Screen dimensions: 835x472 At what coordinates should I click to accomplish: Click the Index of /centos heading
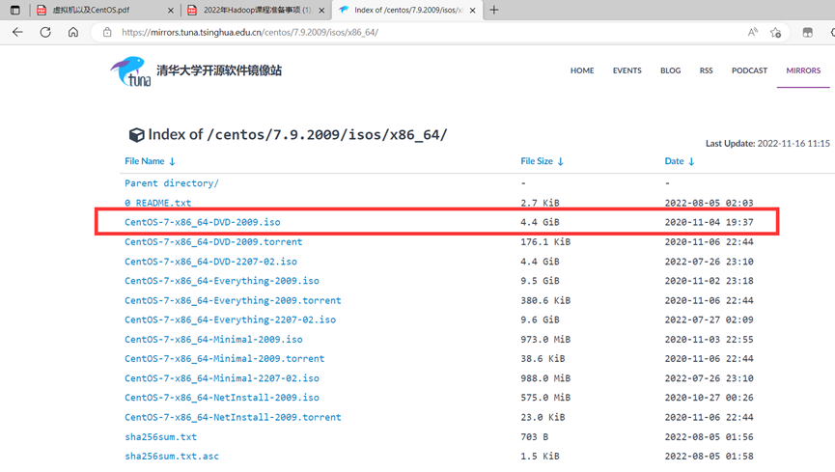click(288, 135)
